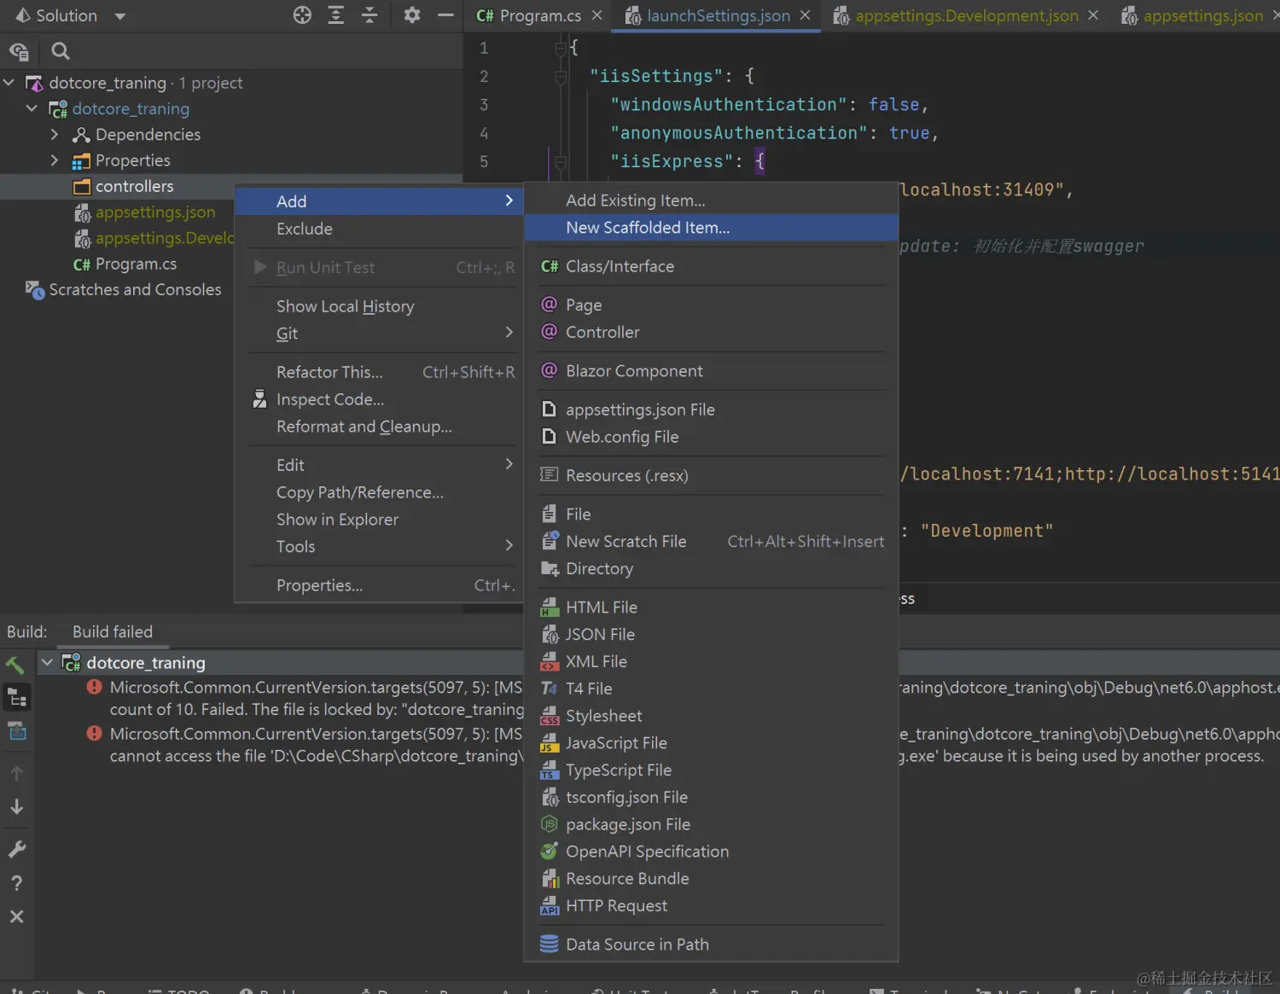
Task: Click the search magnifier icon in Solution explorer
Action: point(60,51)
